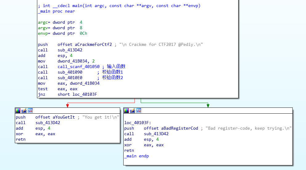The height and width of the screenshot is (170, 306).
Task: Click graph icon in loc_40103F node
Action: [139, 111]
